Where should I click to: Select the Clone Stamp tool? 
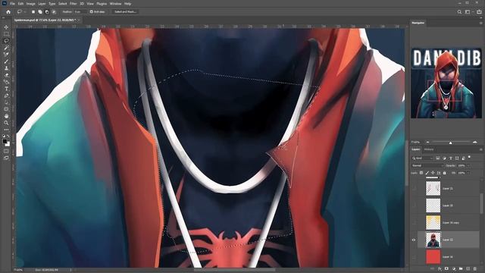coord(6,68)
